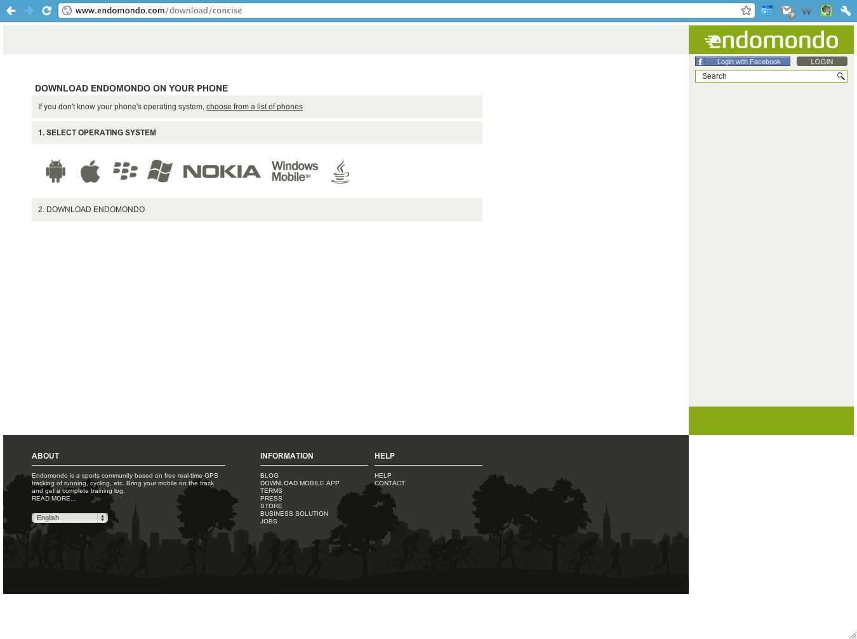
Task: Reload the page with the refresh icon
Action: coord(45,10)
